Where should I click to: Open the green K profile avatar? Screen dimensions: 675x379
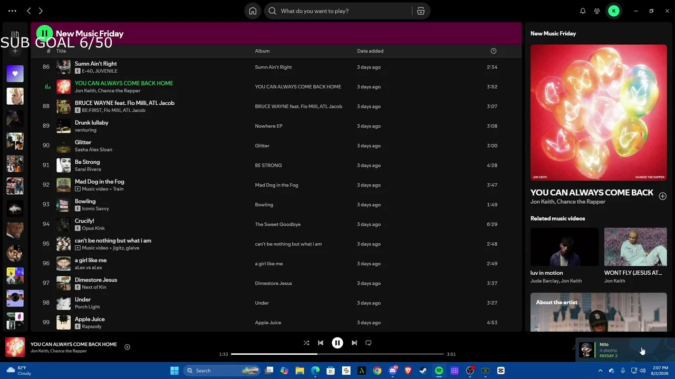pyautogui.click(x=614, y=11)
